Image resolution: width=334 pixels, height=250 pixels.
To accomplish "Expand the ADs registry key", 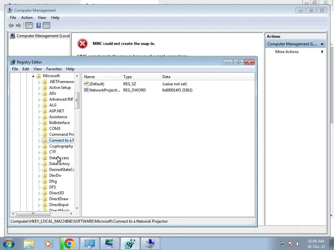I will click(x=39, y=94).
